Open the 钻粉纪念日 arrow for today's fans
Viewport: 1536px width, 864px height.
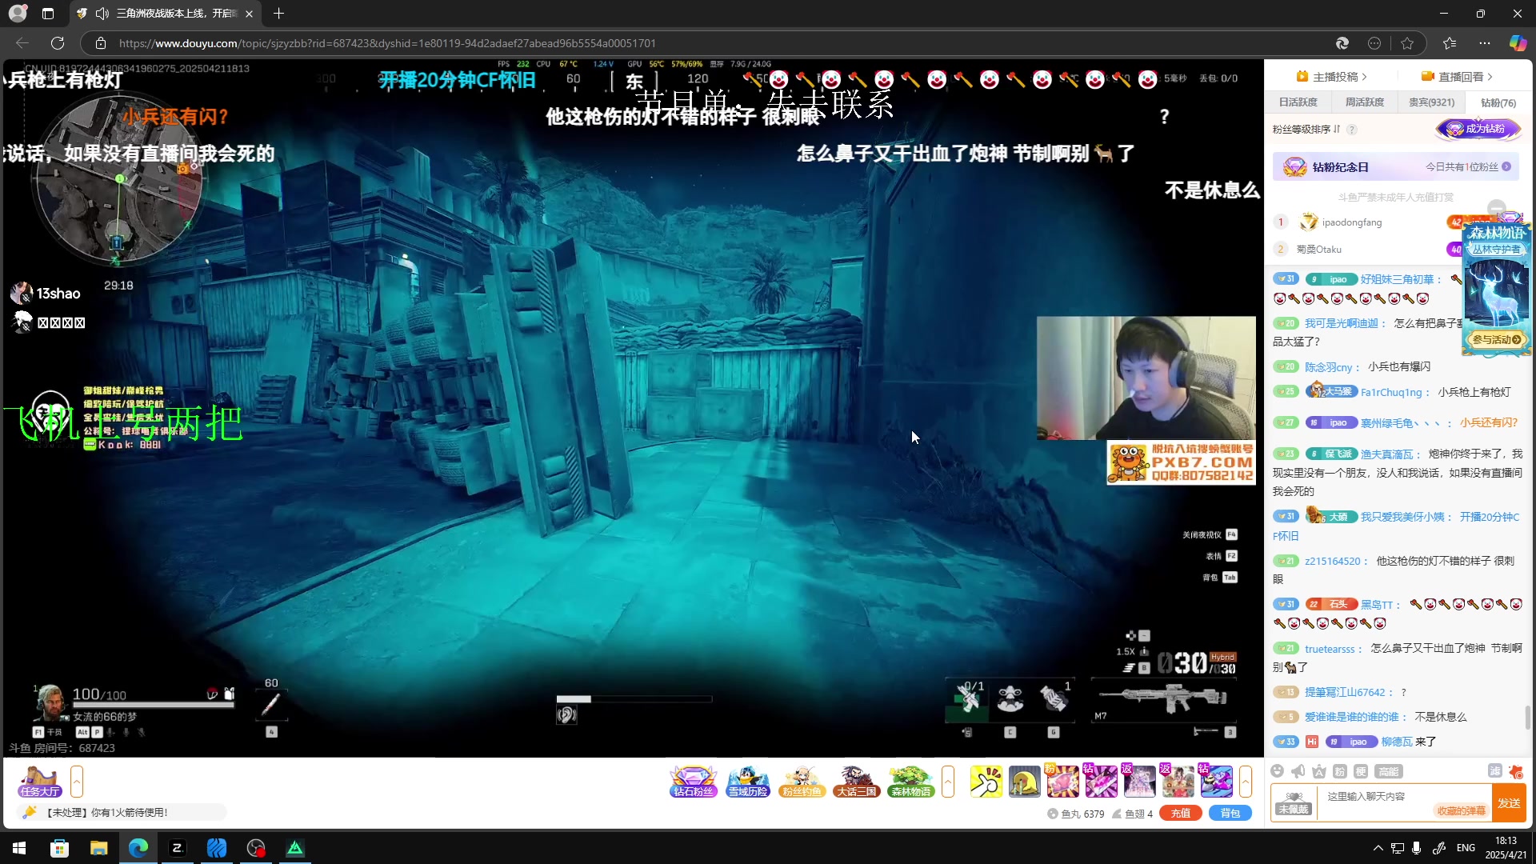click(1506, 167)
